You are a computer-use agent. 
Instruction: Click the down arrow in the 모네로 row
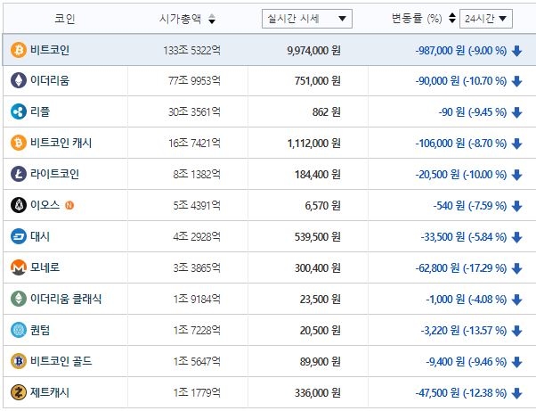pyautogui.click(x=516, y=267)
